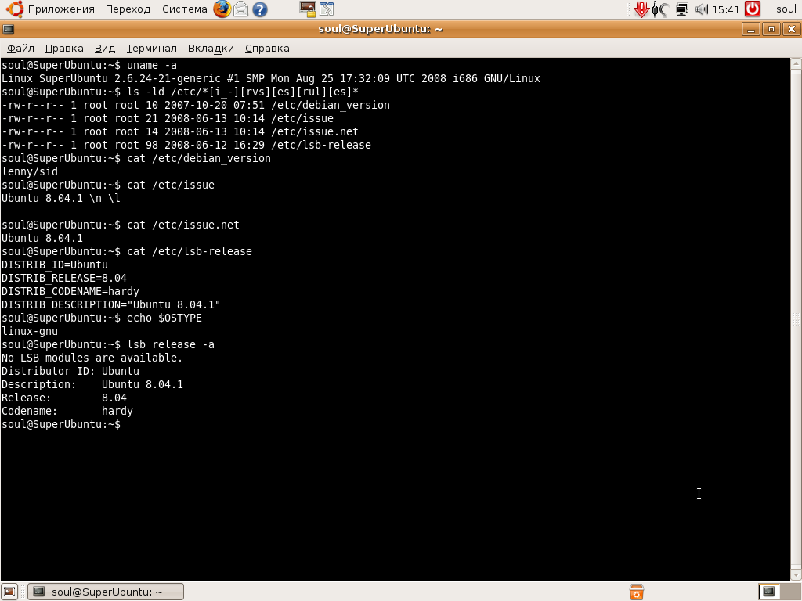
Task: Click the 'Ubuntu 8.04.1 \n \l' output line
Action: pos(61,198)
